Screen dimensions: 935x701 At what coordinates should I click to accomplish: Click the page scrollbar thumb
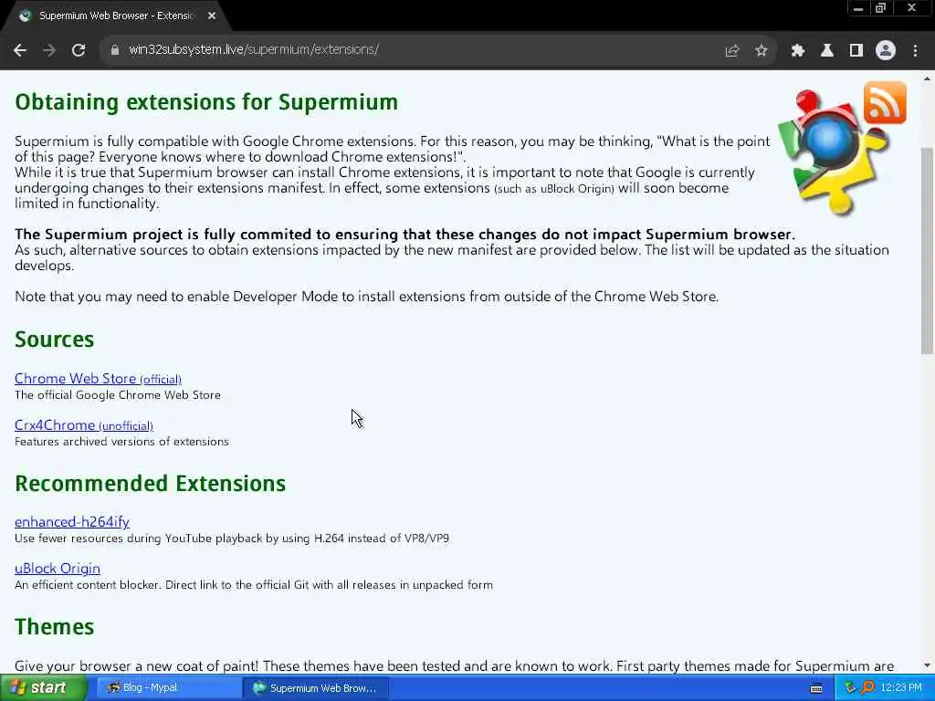tap(928, 250)
